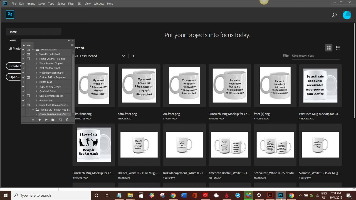
Task: Toggle the Molten Lead action checkmark
Action: click(x=23, y=82)
